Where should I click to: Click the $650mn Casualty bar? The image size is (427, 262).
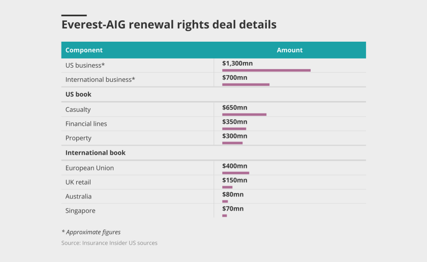point(244,114)
